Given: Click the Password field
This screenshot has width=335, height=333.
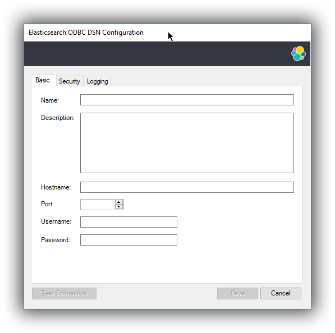Looking at the screenshot, I should [129, 240].
